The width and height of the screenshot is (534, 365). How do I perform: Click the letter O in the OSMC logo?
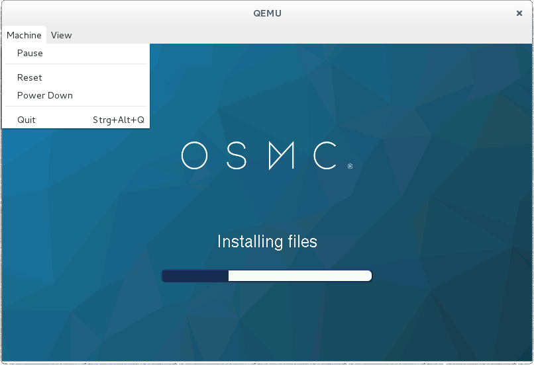(x=195, y=156)
